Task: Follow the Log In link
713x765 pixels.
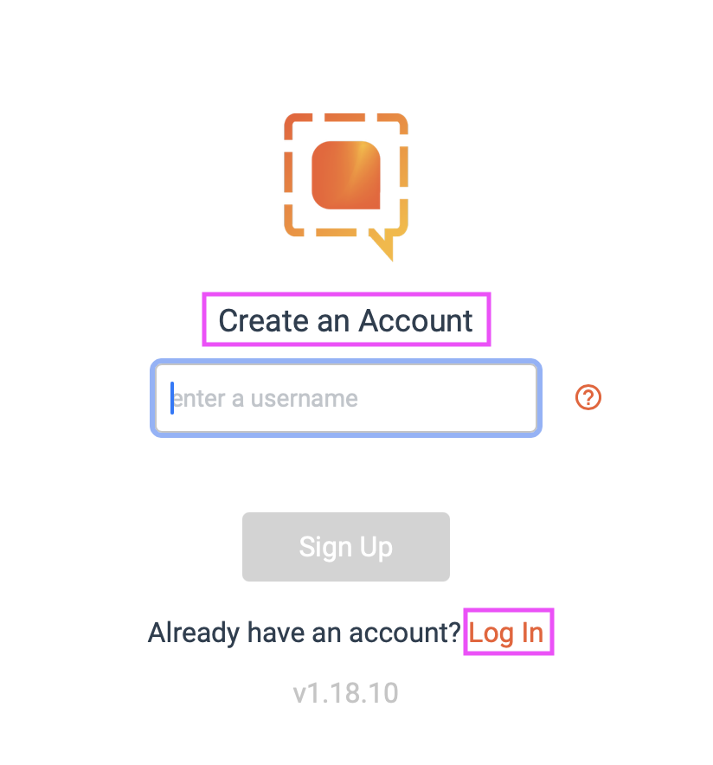Action: [x=507, y=633]
